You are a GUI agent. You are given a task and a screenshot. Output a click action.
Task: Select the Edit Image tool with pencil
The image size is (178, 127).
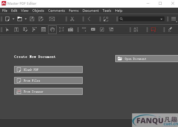coord(25,29)
